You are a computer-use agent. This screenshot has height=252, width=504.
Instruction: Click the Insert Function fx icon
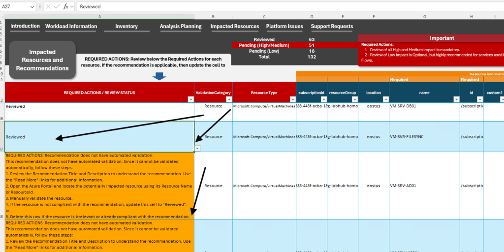(66, 7)
